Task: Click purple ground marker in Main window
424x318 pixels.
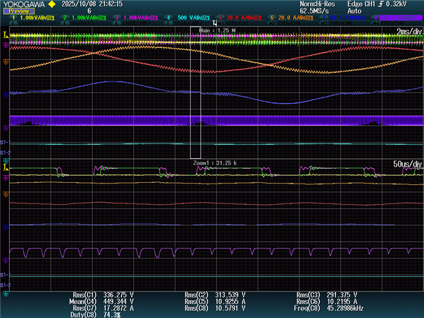Action: [6, 128]
